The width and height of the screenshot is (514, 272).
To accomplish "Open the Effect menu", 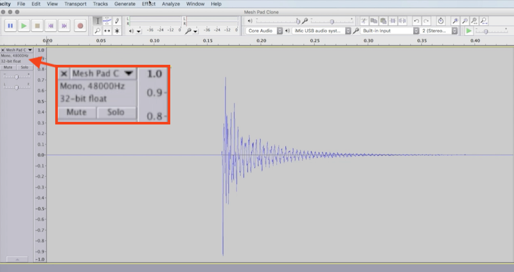I will pyautogui.click(x=148, y=4).
